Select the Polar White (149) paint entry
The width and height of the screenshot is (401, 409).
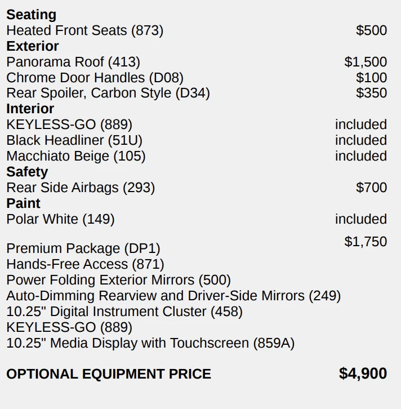(60, 219)
